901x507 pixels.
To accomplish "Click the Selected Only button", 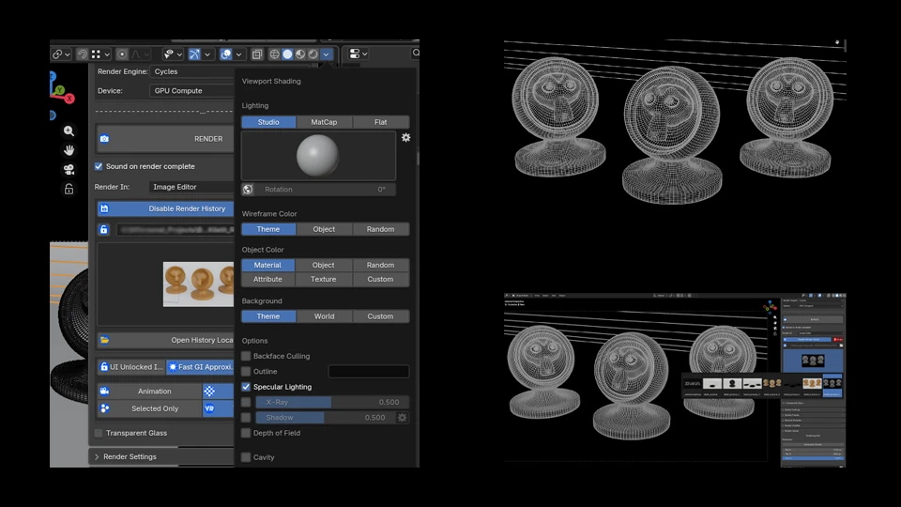I will pyautogui.click(x=149, y=408).
